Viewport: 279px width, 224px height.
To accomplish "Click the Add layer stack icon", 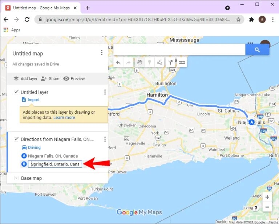I will (16, 78).
